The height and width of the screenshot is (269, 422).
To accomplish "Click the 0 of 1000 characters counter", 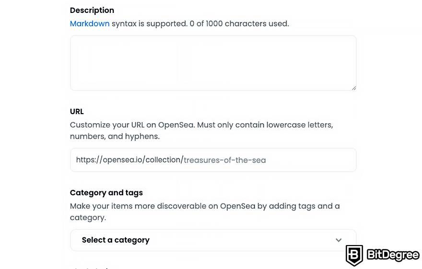I will point(239,23).
